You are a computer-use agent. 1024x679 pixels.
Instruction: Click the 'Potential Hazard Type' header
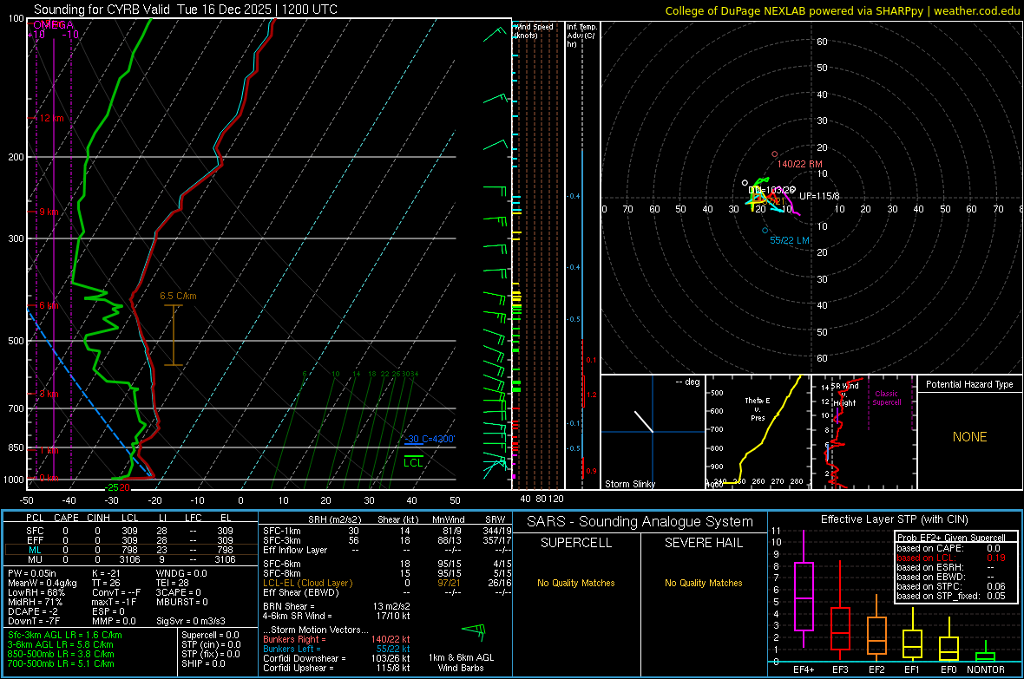[969, 384]
